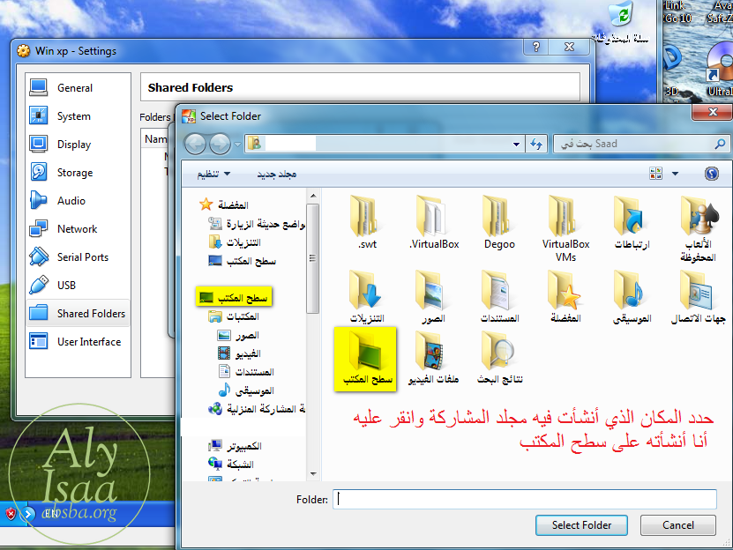Screen dimensions: 733x550
Task: Click the refresh button beside address bar
Action: coord(535,144)
